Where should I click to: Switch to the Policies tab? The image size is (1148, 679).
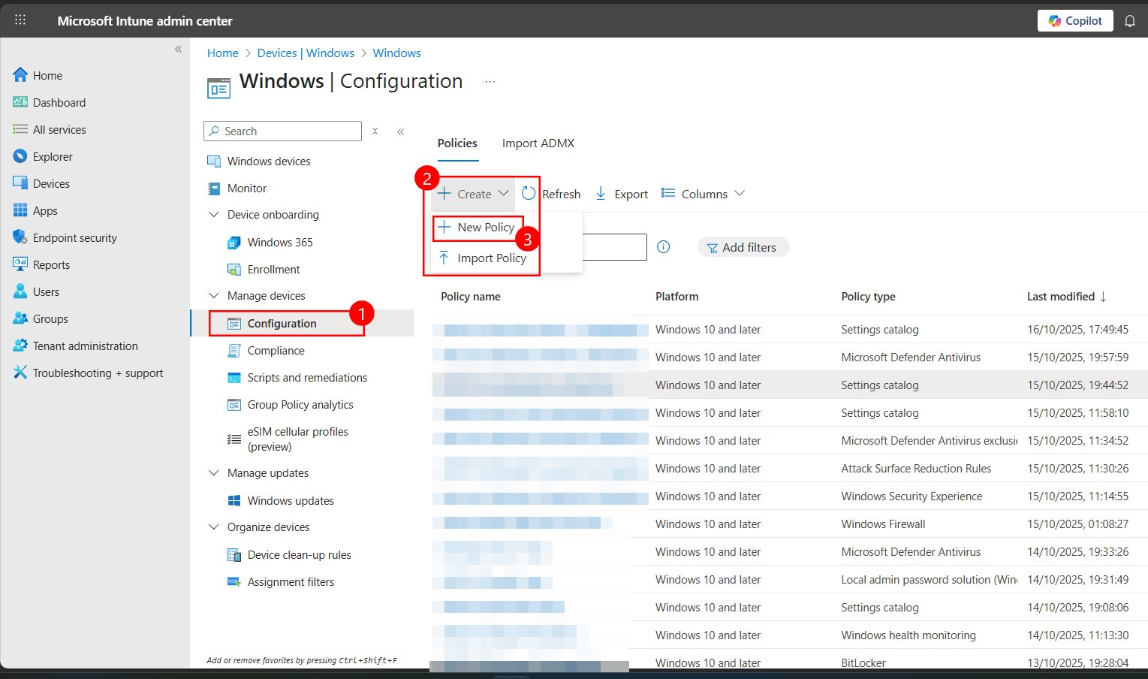[457, 143]
